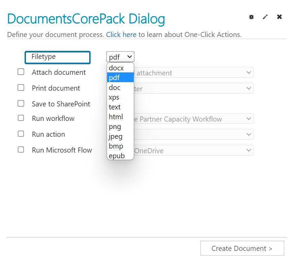The image size is (294, 264).
Task: Tick the Print document checkbox
Action: pyautogui.click(x=21, y=88)
